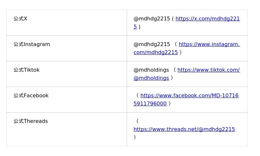The image size is (260, 156).
Task: Open the x.com/mdhdg2215 link
Action: click(207, 19)
